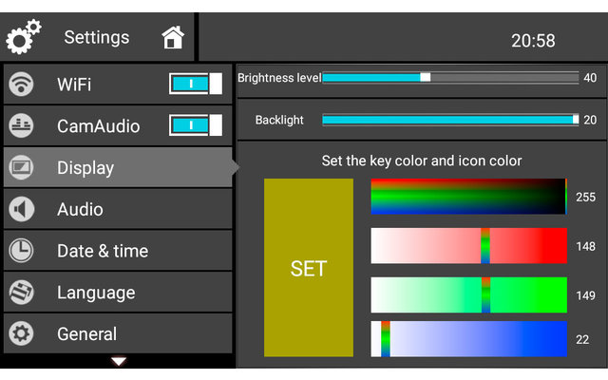Click the settings gears icon

(x=24, y=38)
